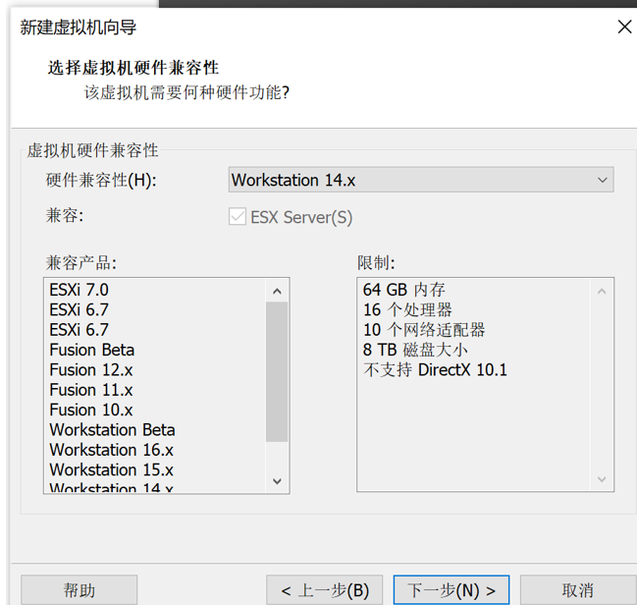Image resolution: width=637 pixels, height=605 pixels.
Task: Select Fusion 12.x in the products list
Action: tap(91, 370)
